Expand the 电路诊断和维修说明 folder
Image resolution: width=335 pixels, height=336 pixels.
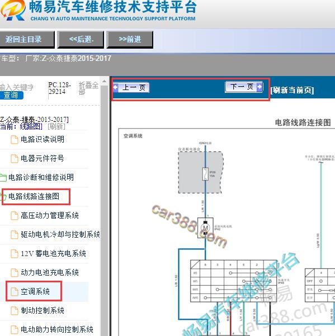point(41,177)
